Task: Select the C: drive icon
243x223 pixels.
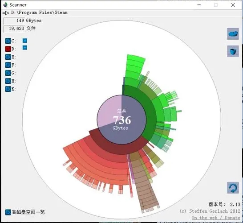Action: (8, 41)
